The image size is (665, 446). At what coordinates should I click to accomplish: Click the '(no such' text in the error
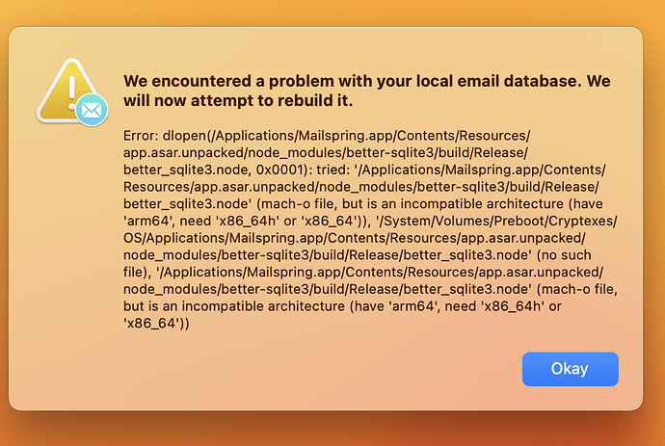click(564, 255)
